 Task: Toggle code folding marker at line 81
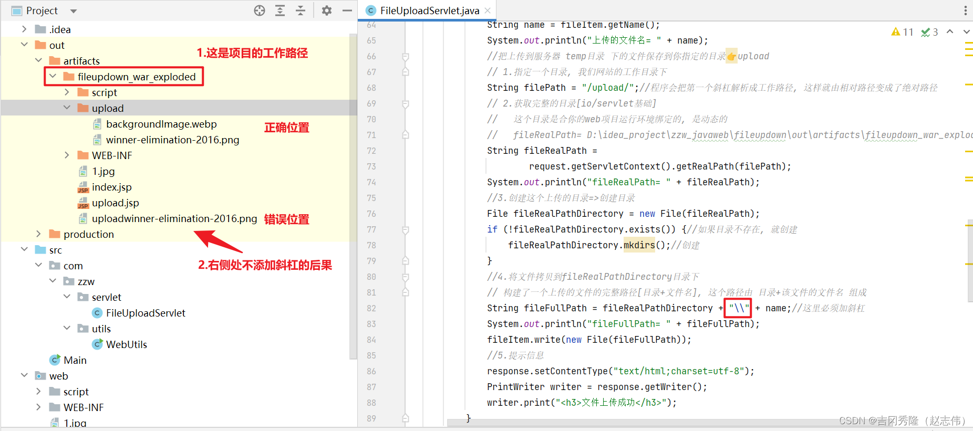(x=406, y=292)
